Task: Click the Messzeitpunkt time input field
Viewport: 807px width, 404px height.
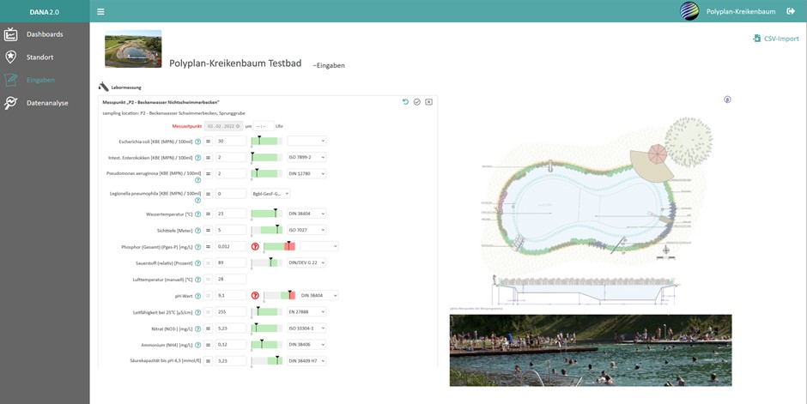Action: [264, 126]
